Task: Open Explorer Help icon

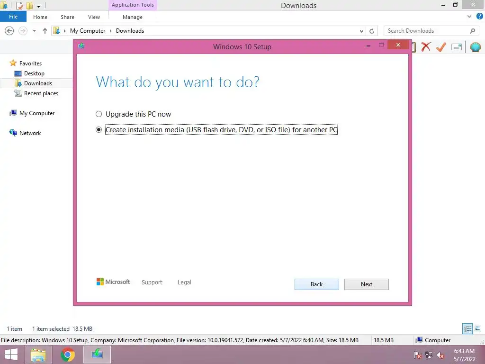Action: click(x=480, y=16)
